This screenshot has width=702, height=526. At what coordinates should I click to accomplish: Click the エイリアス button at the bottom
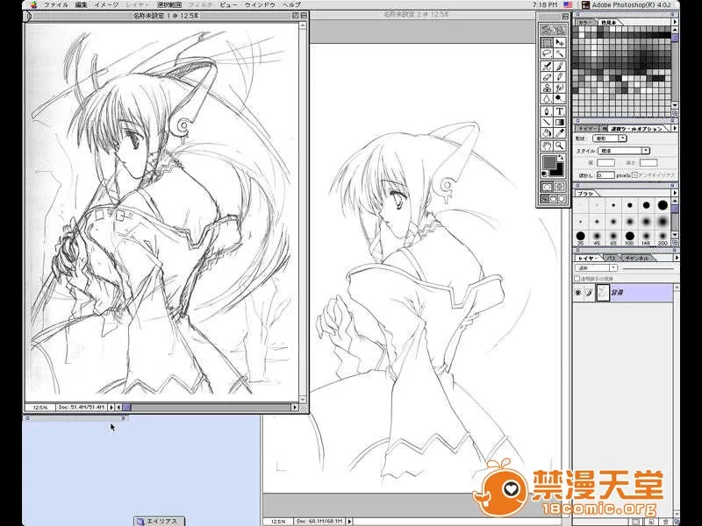tap(158, 521)
